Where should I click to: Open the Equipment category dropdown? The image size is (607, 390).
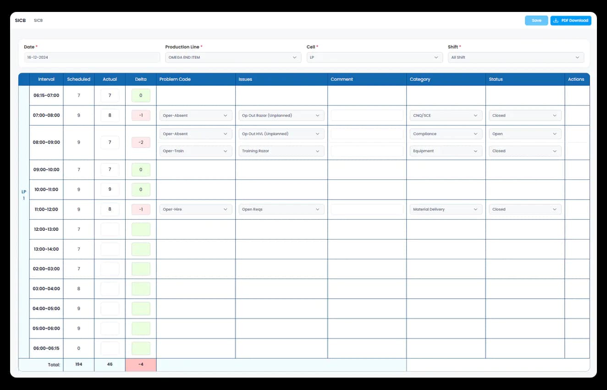pyautogui.click(x=446, y=151)
